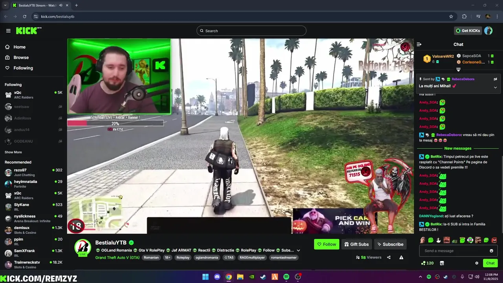Follow the BestialuYTB channel

(x=327, y=244)
